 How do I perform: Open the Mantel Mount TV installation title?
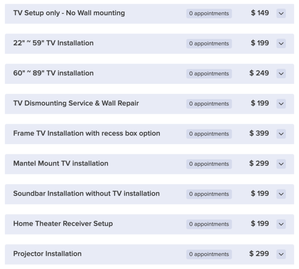[61, 163]
